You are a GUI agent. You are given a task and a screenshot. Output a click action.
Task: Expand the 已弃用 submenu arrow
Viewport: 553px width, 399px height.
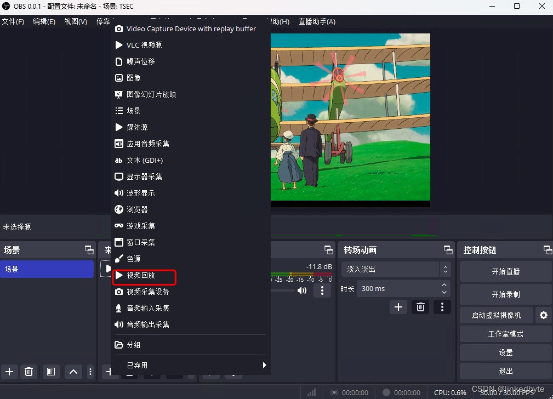coord(264,365)
